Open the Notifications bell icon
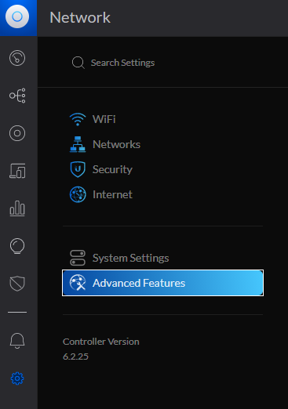The width and height of the screenshot is (288, 409). (x=17, y=341)
